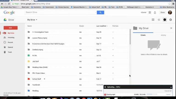Toggle the details info panel icon
176x99 pixels.
click(165, 20)
